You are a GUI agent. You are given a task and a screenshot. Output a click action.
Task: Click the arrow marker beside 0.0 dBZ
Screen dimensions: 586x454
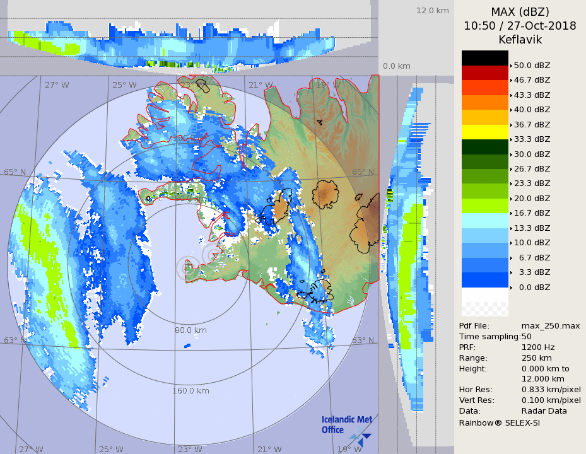coord(511,288)
